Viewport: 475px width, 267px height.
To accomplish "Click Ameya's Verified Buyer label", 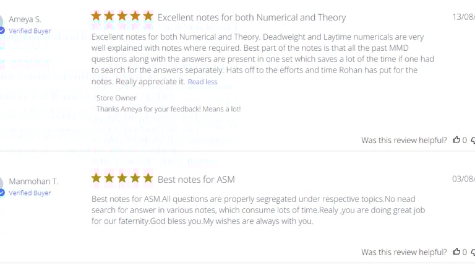I will (30, 31).
